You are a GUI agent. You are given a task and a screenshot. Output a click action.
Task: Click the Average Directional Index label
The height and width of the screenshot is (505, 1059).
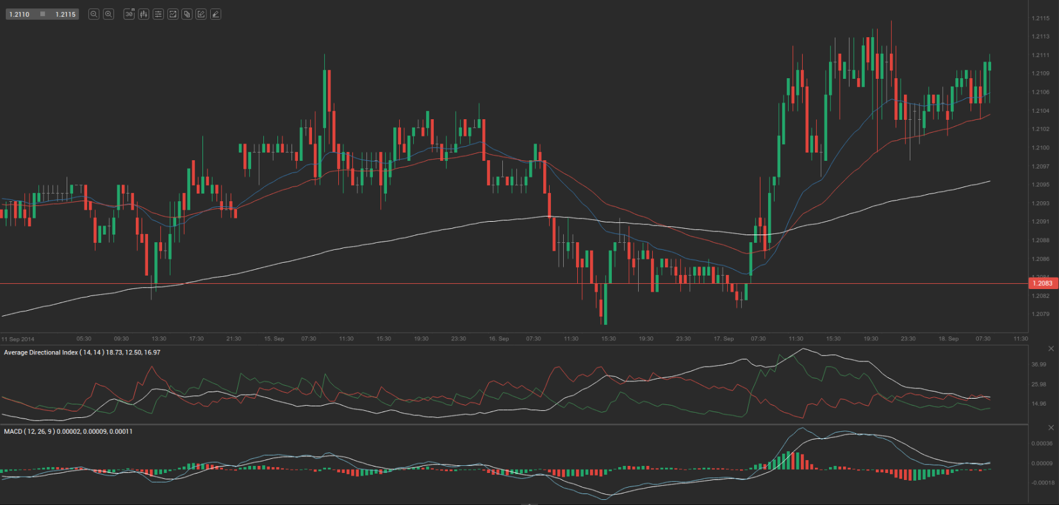click(x=41, y=352)
